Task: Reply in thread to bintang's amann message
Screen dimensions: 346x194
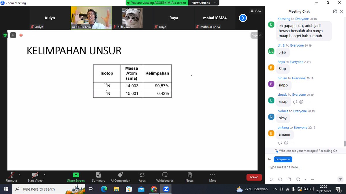Action: 280,143
